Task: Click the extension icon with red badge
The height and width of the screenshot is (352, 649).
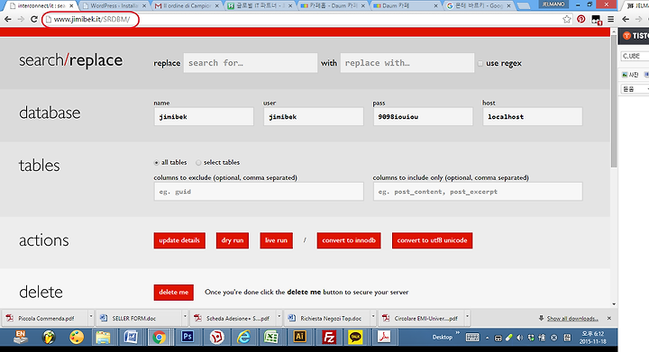Action: [596, 20]
